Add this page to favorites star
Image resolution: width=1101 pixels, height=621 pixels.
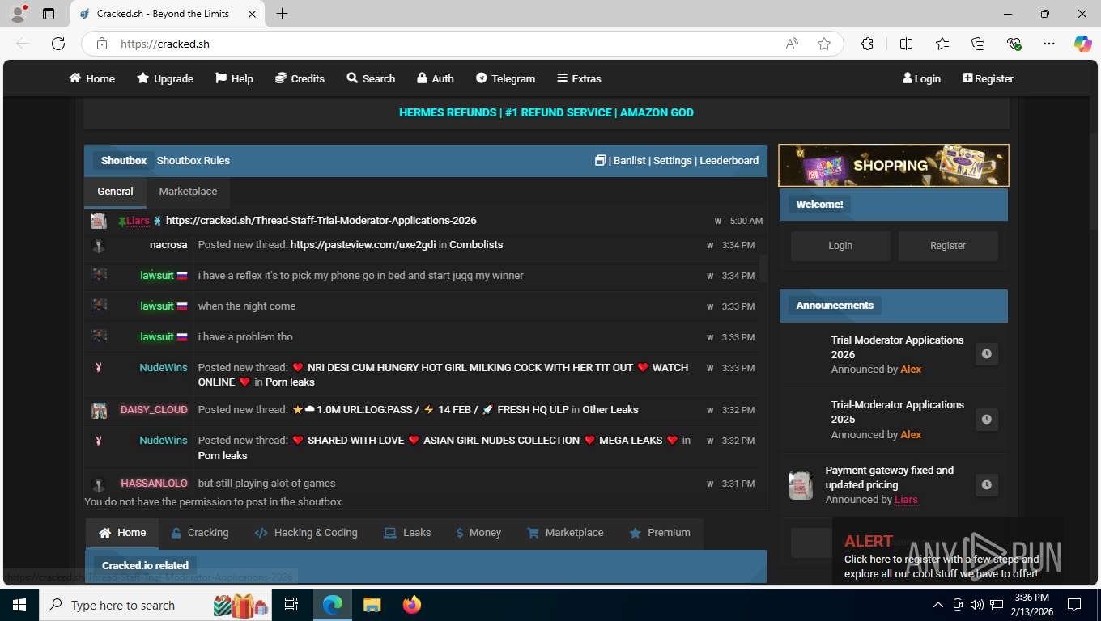tap(824, 44)
